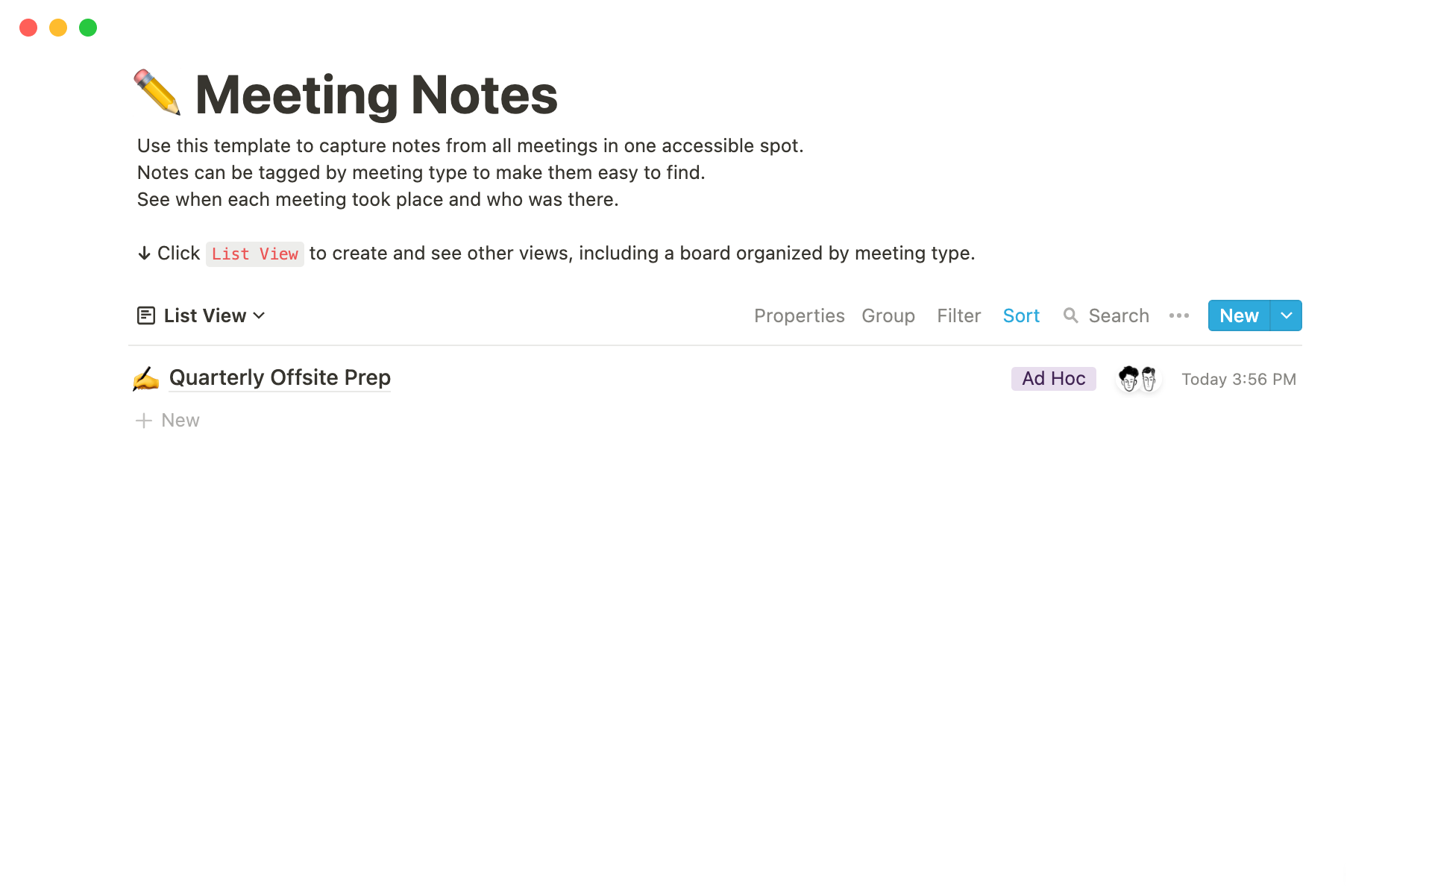Click the Ad Hoc meeting type tag

coord(1052,378)
